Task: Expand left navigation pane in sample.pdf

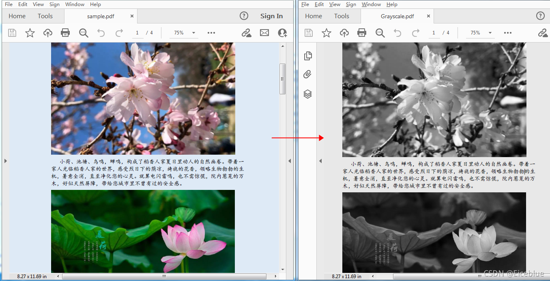Action: pos(5,161)
